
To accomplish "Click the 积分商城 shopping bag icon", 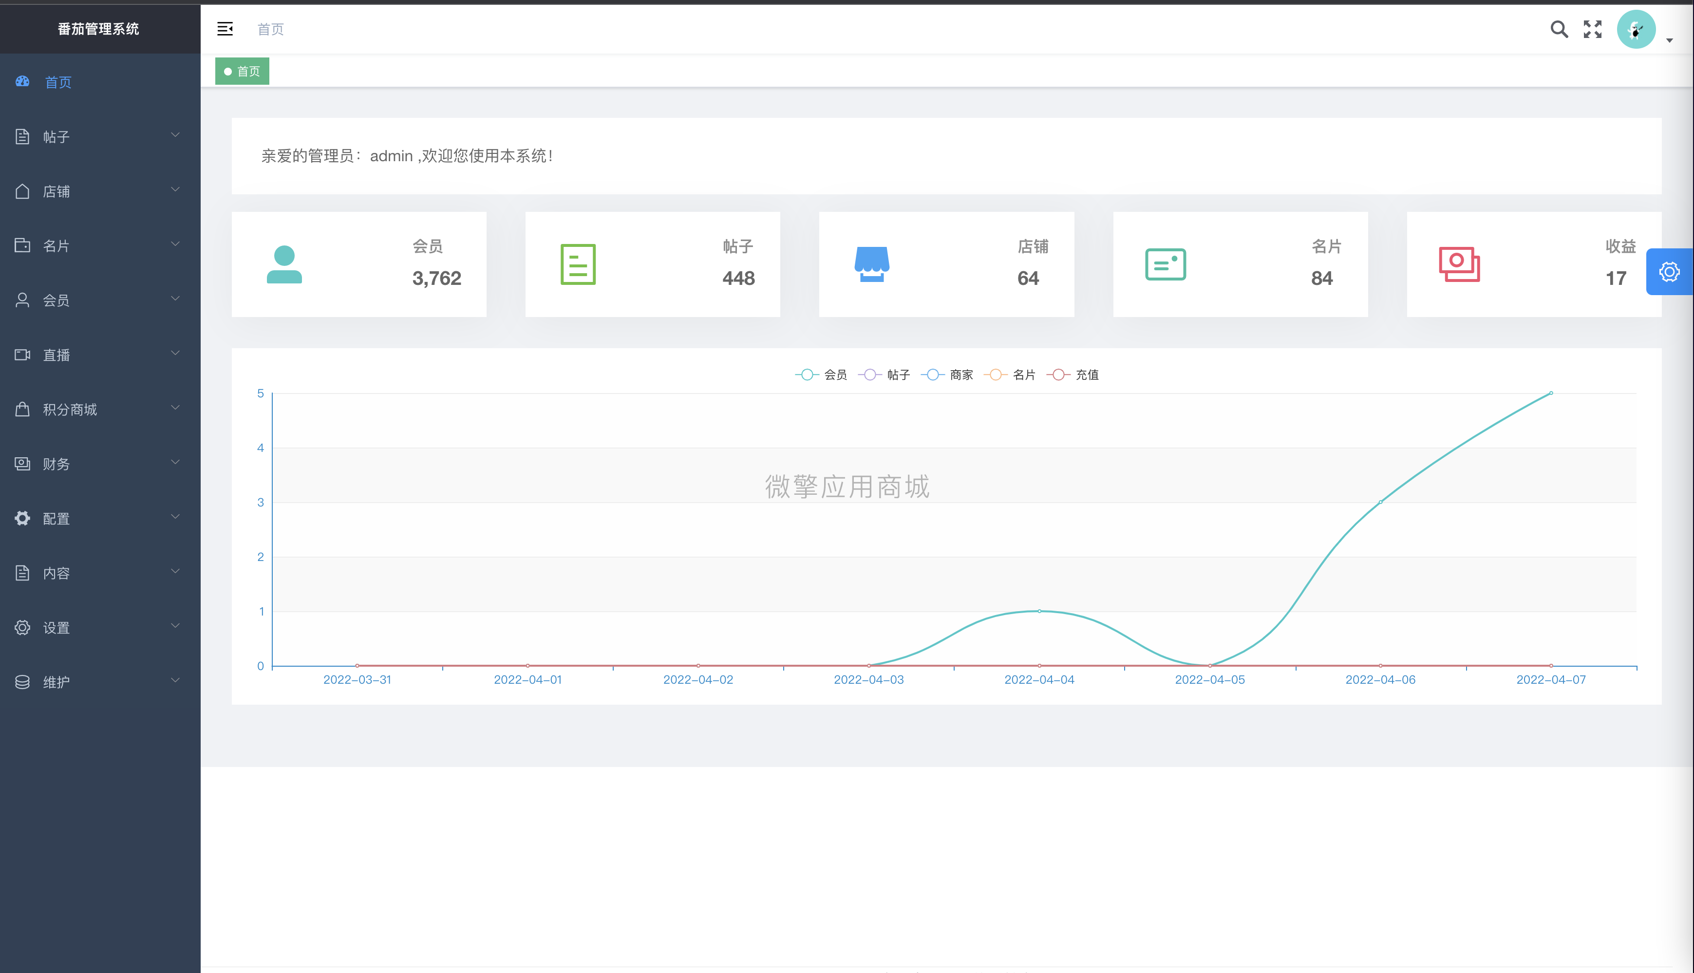I will tap(23, 409).
